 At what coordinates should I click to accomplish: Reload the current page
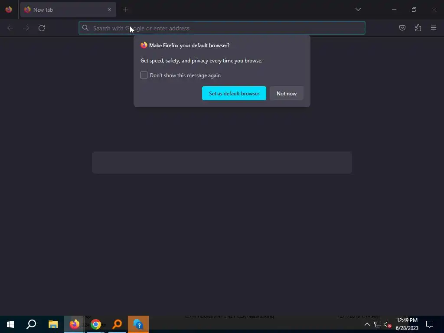tap(42, 28)
